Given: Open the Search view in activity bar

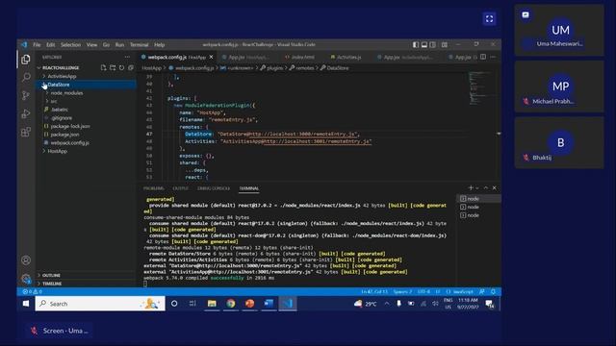Looking at the screenshot, I should [26, 77].
